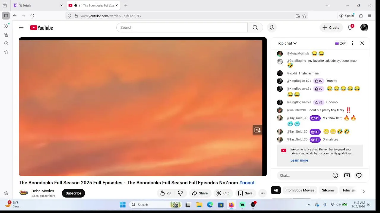Click the browser address bar URL
The height and width of the screenshot is (213, 380).
tap(111, 16)
